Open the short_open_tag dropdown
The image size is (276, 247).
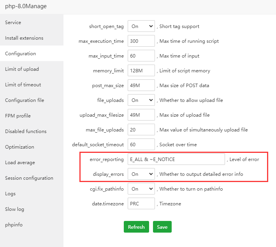(141, 26)
